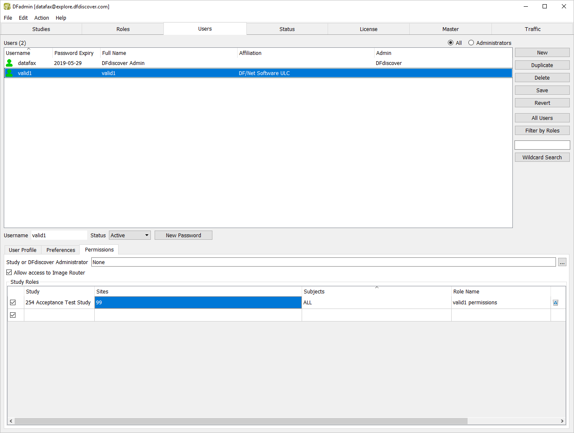Open the Action menu
Image resolution: width=574 pixels, height=433 pixels.
pyautogui.click(x=41, y=18)
